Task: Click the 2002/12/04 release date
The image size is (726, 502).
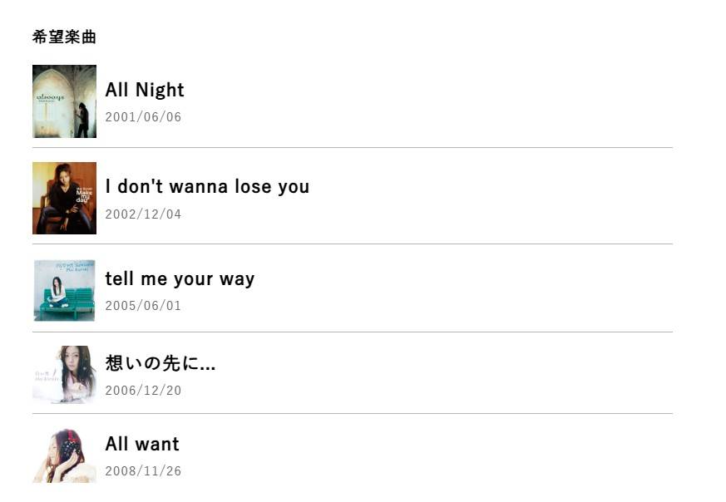Action: [x=143, y=214]
